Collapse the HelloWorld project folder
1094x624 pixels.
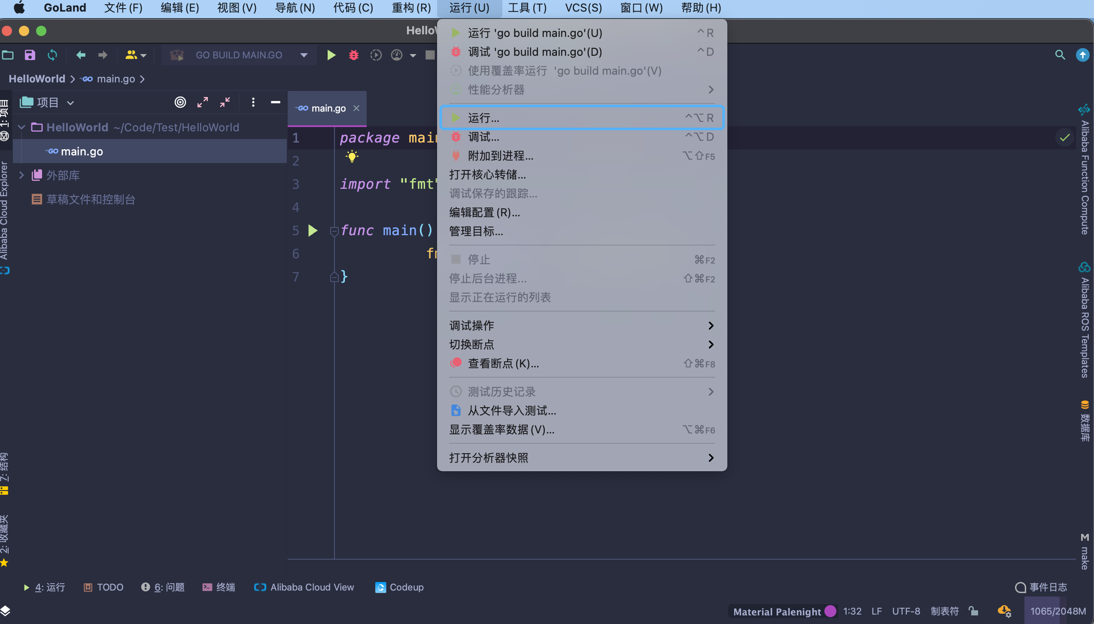[21, 127]
